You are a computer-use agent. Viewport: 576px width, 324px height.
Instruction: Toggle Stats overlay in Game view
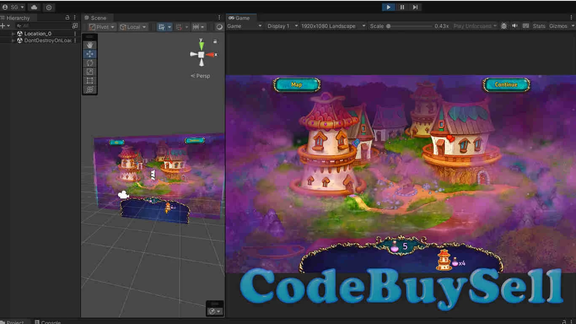pyautogui.click(x=539, y=26)
